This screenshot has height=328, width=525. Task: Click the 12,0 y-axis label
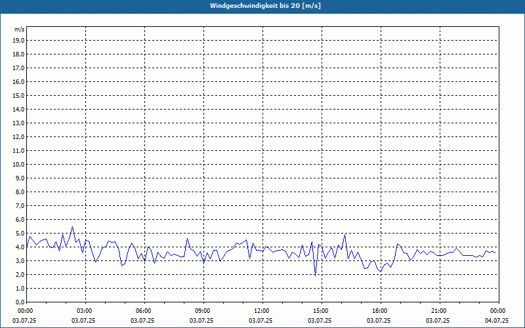(x=18, y=137)
